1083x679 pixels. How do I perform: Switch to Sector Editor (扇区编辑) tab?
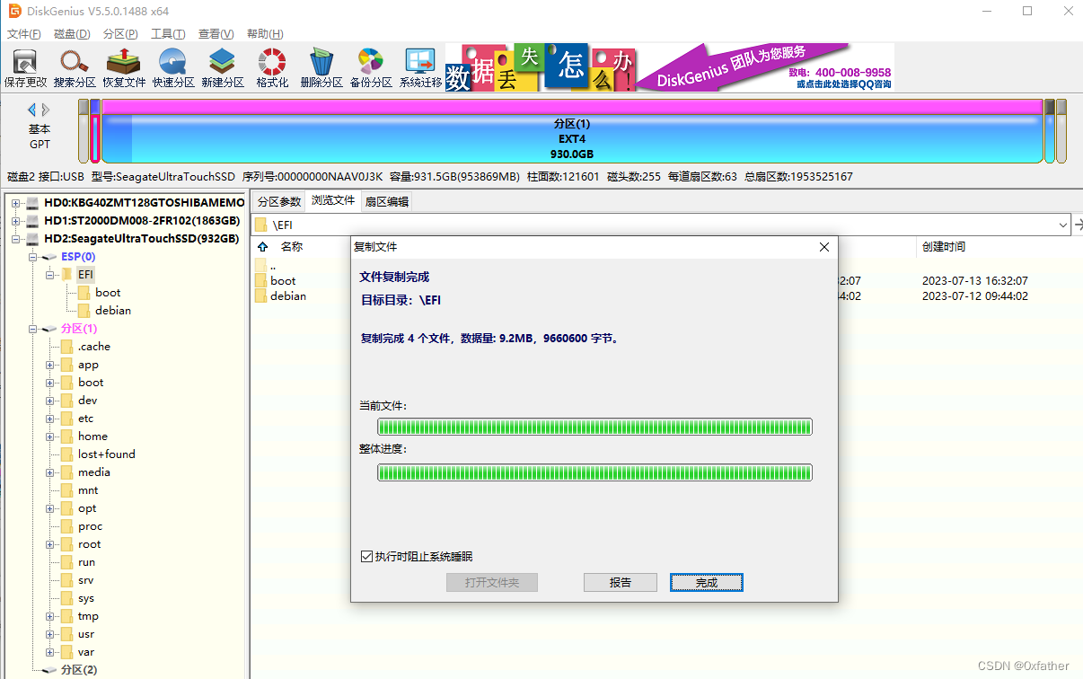(387, 202)
